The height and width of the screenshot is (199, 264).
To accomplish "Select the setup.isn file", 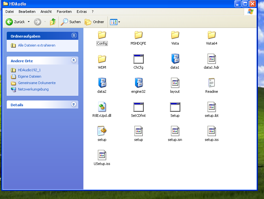I will tap(175, 134).
